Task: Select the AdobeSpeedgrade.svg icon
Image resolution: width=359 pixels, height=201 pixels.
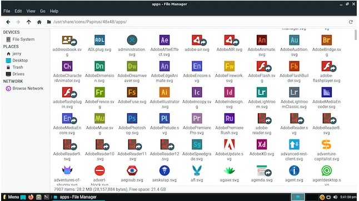Action: (x=197, y=144)
